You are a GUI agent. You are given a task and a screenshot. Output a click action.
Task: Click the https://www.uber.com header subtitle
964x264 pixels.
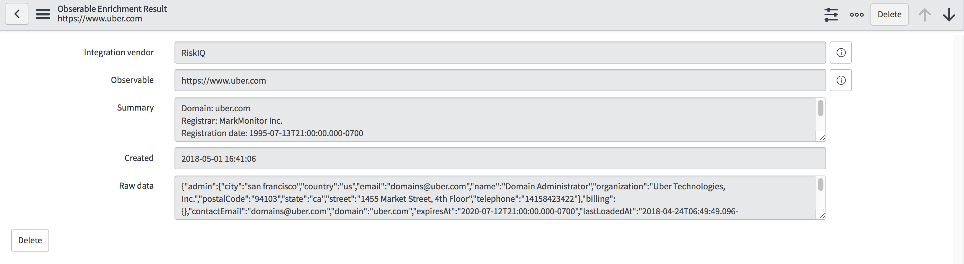pos(99,19)
